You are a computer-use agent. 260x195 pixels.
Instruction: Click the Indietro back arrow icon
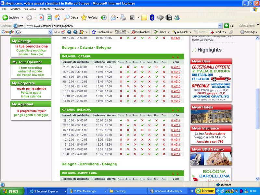(x=5, y=18)
